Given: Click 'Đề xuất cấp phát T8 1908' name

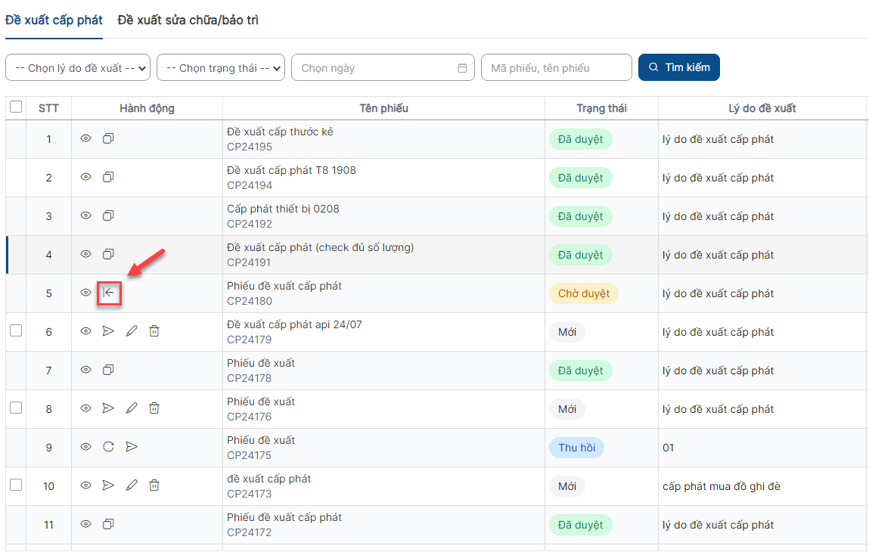Looking at the screenshot, I should click(291, 170).
